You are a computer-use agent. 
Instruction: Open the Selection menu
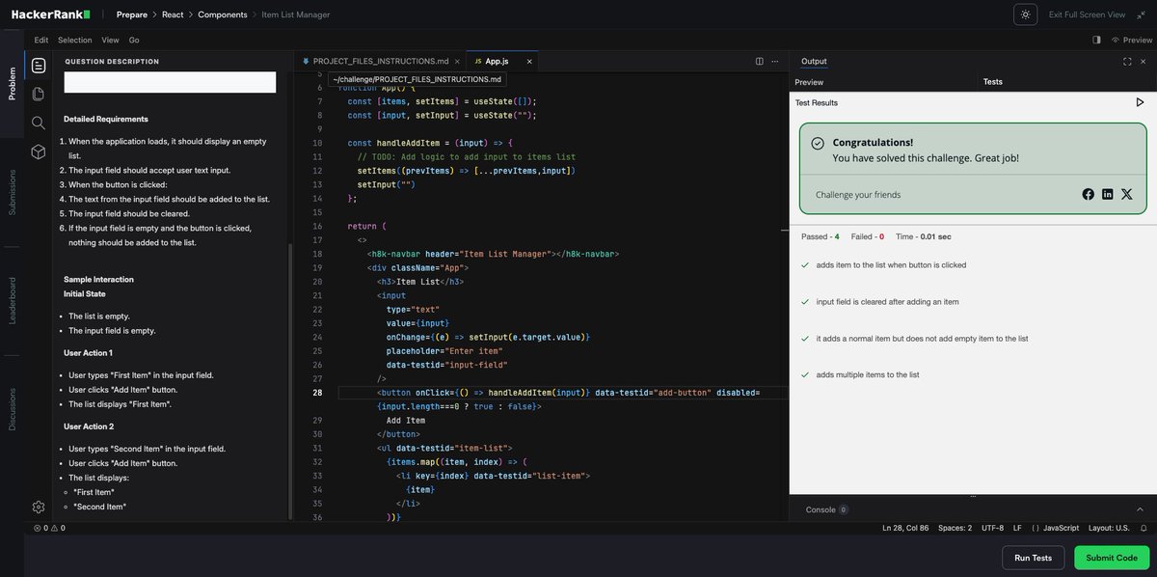75,40
